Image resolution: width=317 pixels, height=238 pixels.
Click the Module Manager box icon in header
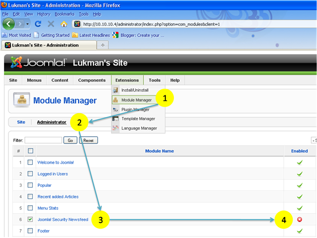tap(21, 100)
